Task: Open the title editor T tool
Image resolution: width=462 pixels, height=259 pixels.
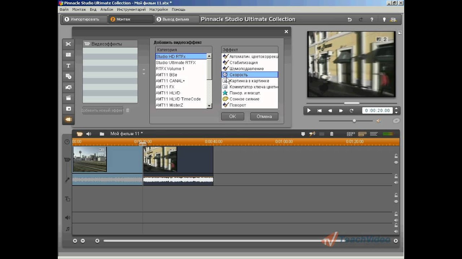Action: coord(68,66)
